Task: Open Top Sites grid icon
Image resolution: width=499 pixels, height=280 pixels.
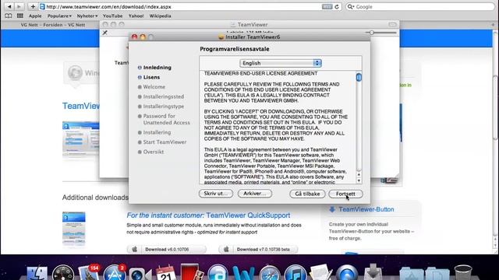Action: click(x=20, y=16)
